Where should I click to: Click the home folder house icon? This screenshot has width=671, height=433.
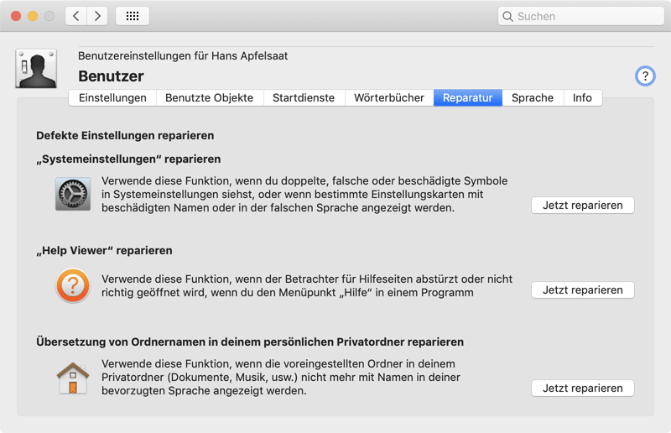73,378
